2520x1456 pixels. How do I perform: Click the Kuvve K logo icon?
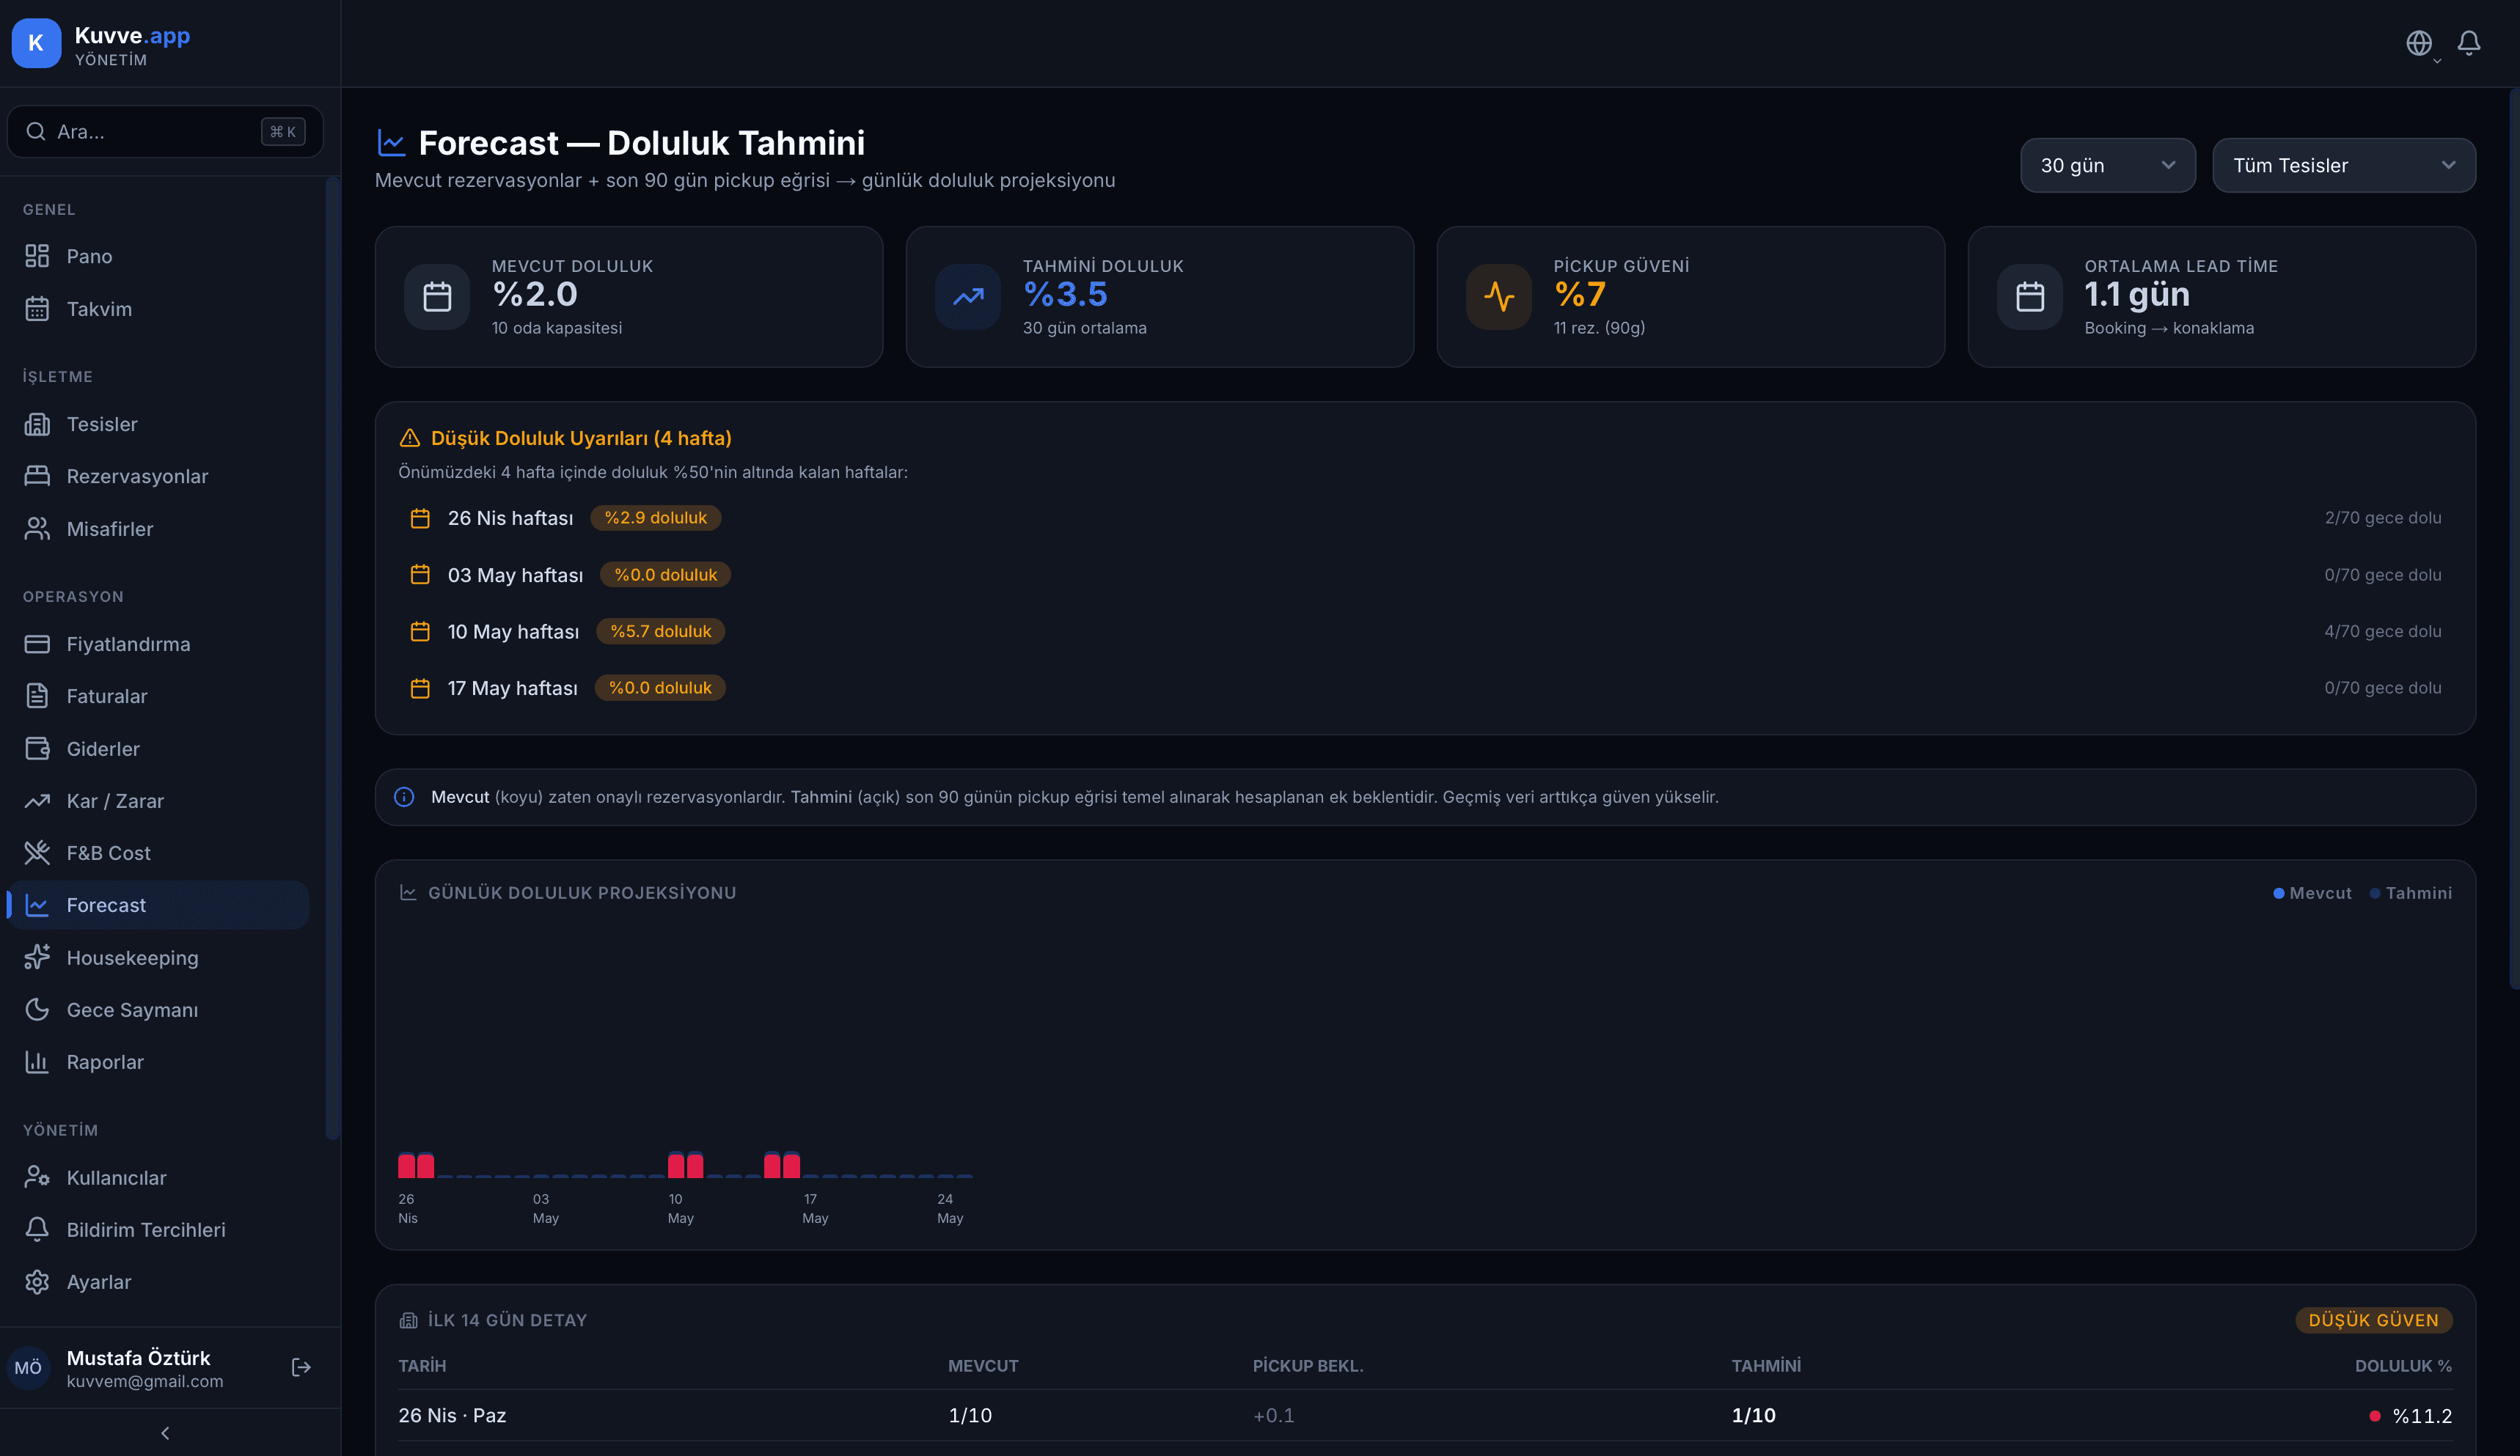(36, 43)
